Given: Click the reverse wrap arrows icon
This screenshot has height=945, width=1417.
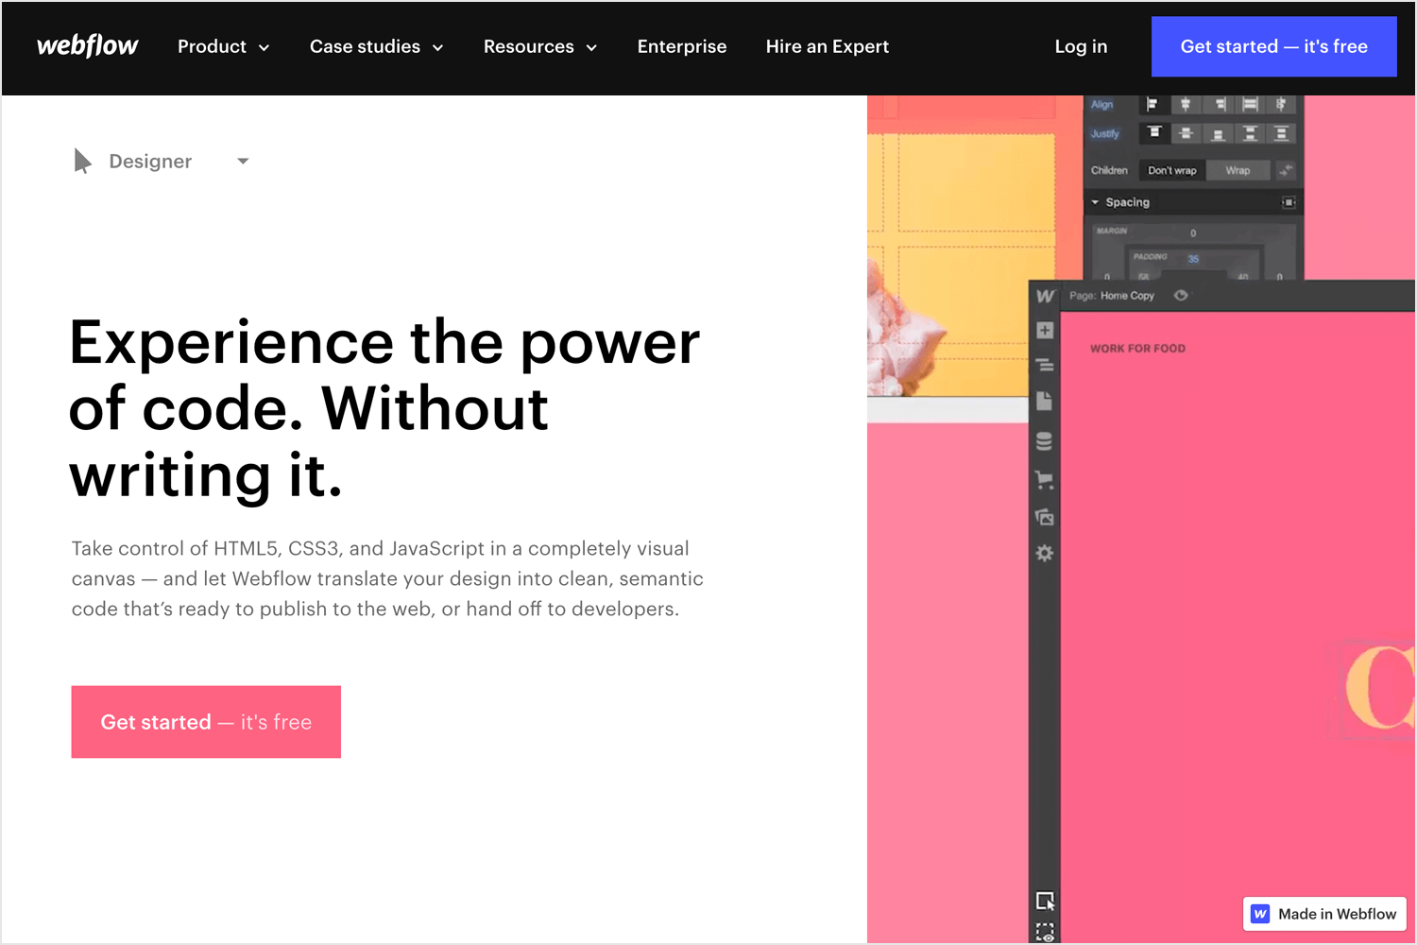Looking at the screenshot, I should [1286, 171].
